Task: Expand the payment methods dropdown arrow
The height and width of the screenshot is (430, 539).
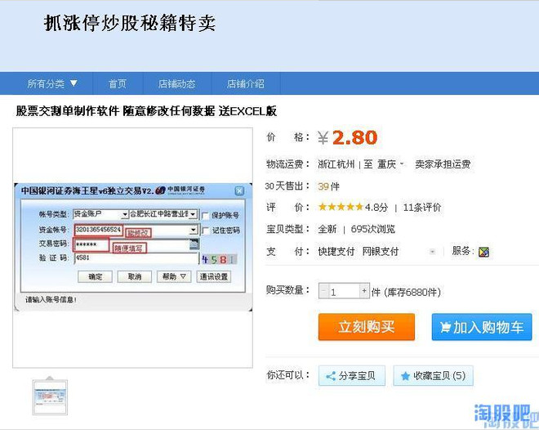Action: (432, 252)
